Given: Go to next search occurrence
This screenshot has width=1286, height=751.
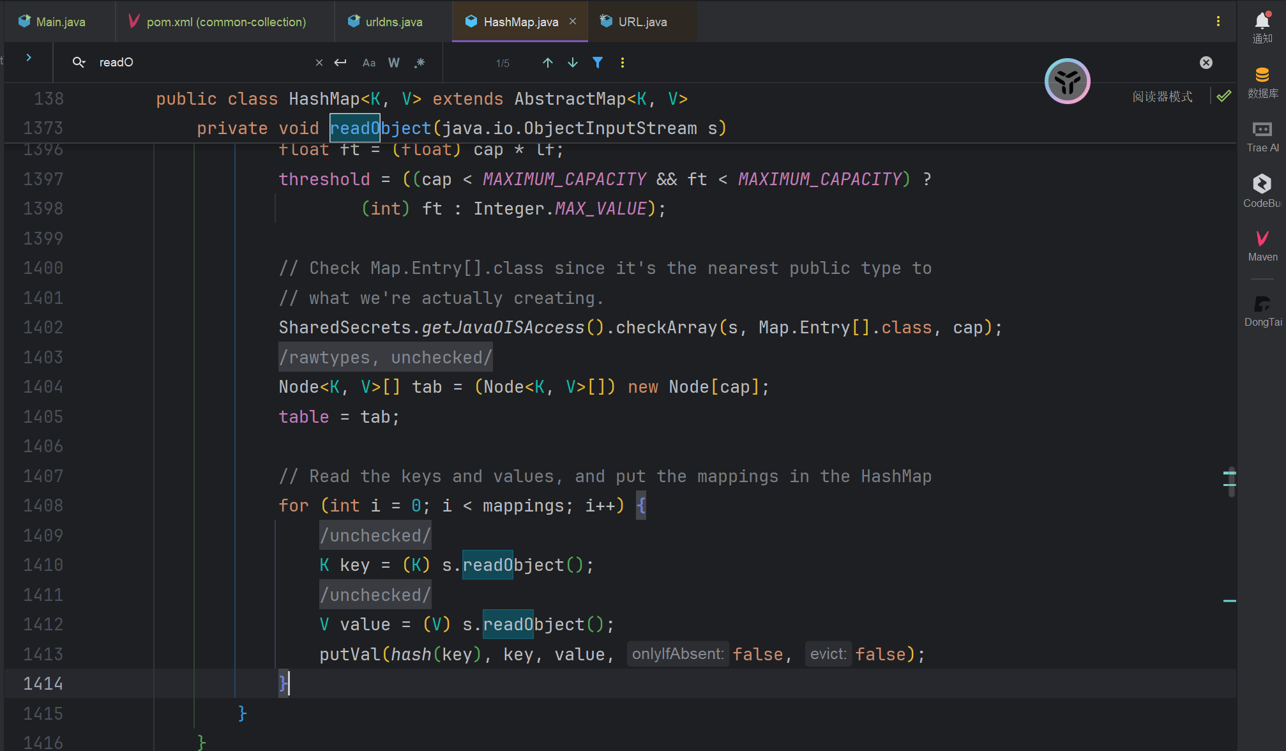Looking at the screenshot, I should pos(573,63).
